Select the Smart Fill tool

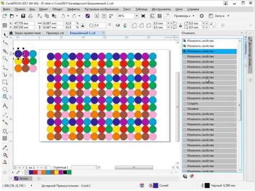click(5, 162)
